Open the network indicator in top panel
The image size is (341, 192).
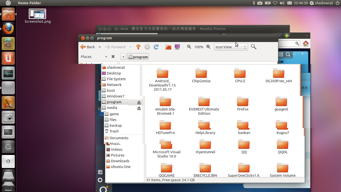coord(275,3)
